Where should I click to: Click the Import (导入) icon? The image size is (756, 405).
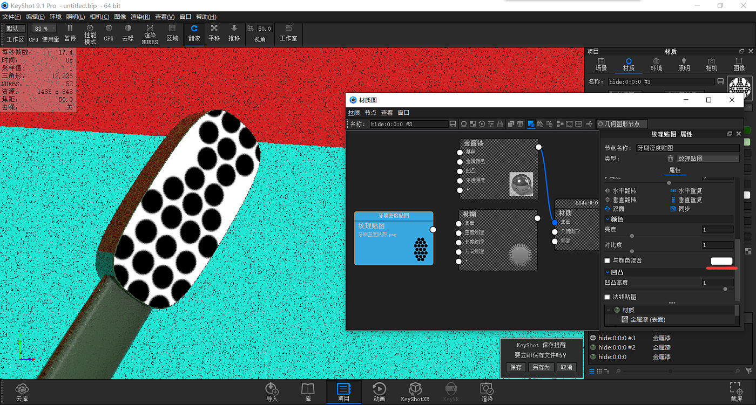[x=272, y=392]
